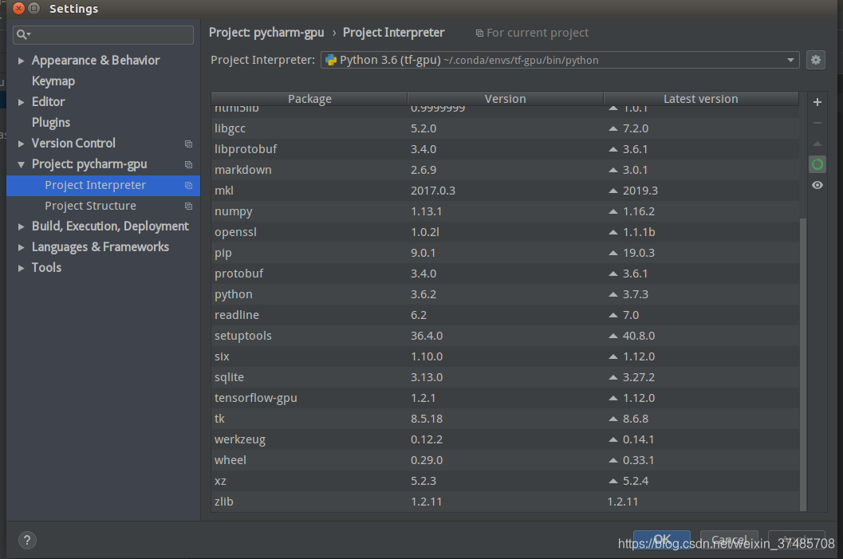Expand the Tools section
The width and height of the screenshot is (843, 559).
point(21,268)
